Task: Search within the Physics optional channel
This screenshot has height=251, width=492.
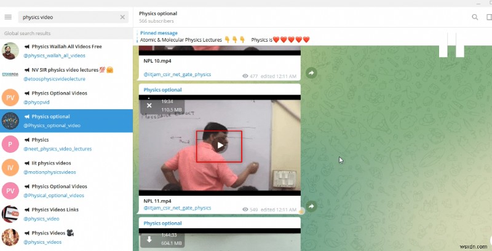Action: point(475,17)
